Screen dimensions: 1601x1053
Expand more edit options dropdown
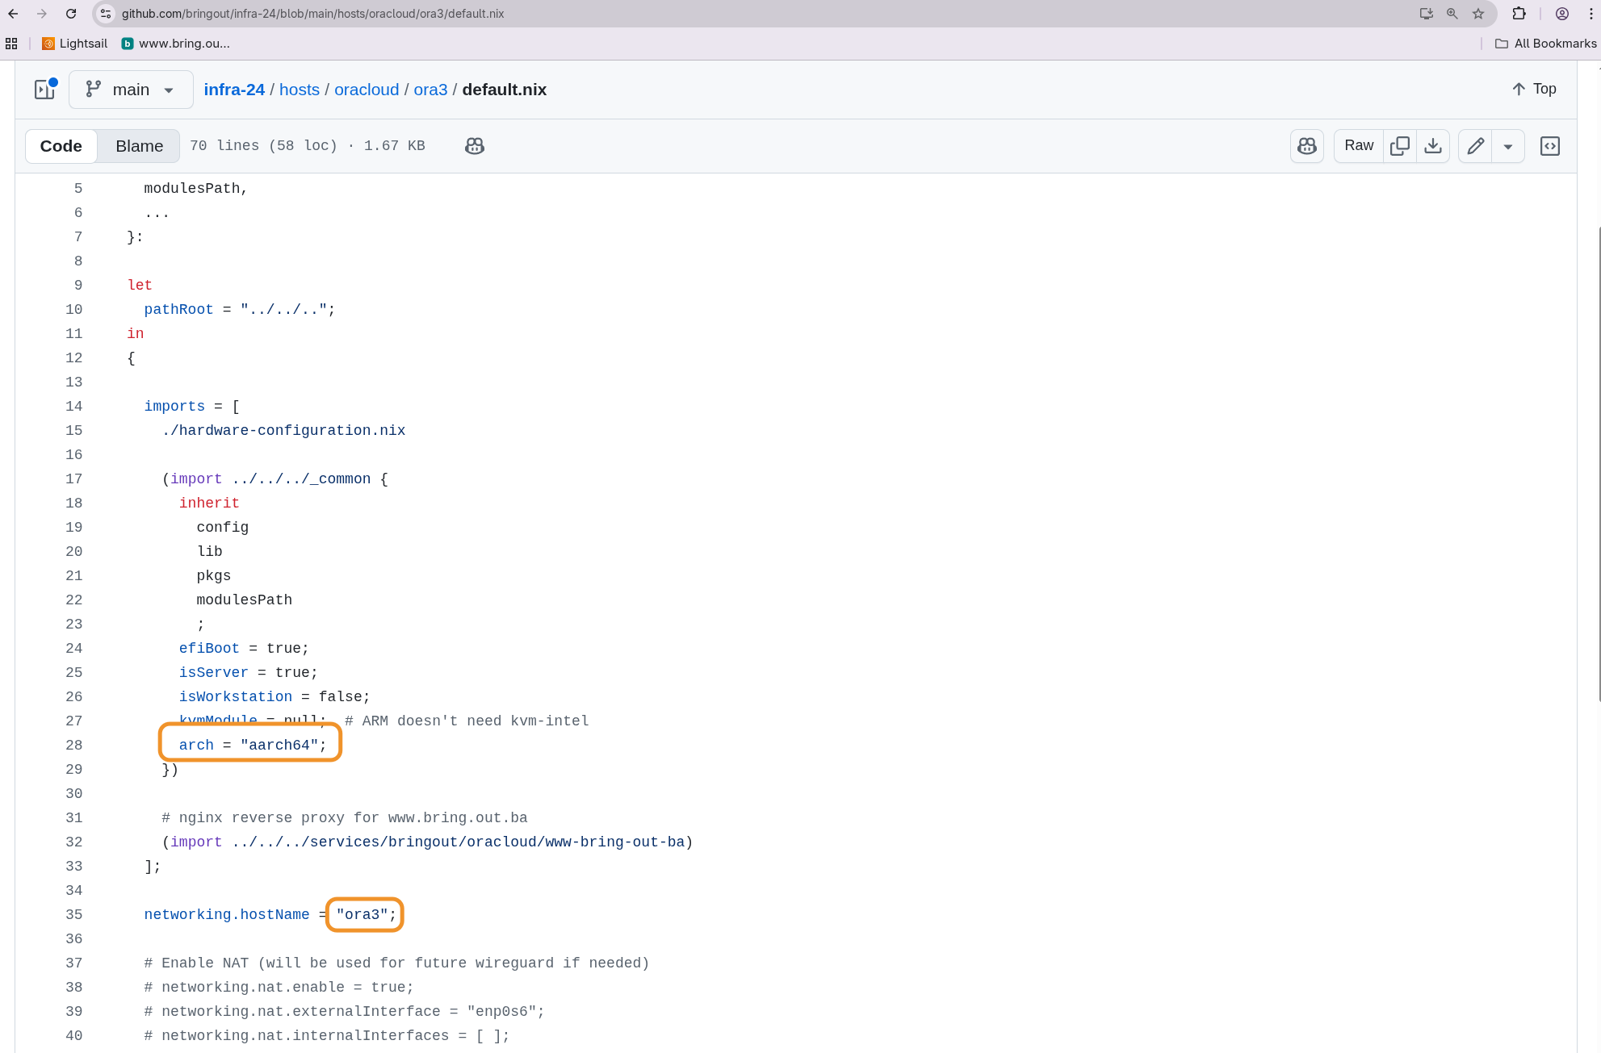[x=1507, y=146]
